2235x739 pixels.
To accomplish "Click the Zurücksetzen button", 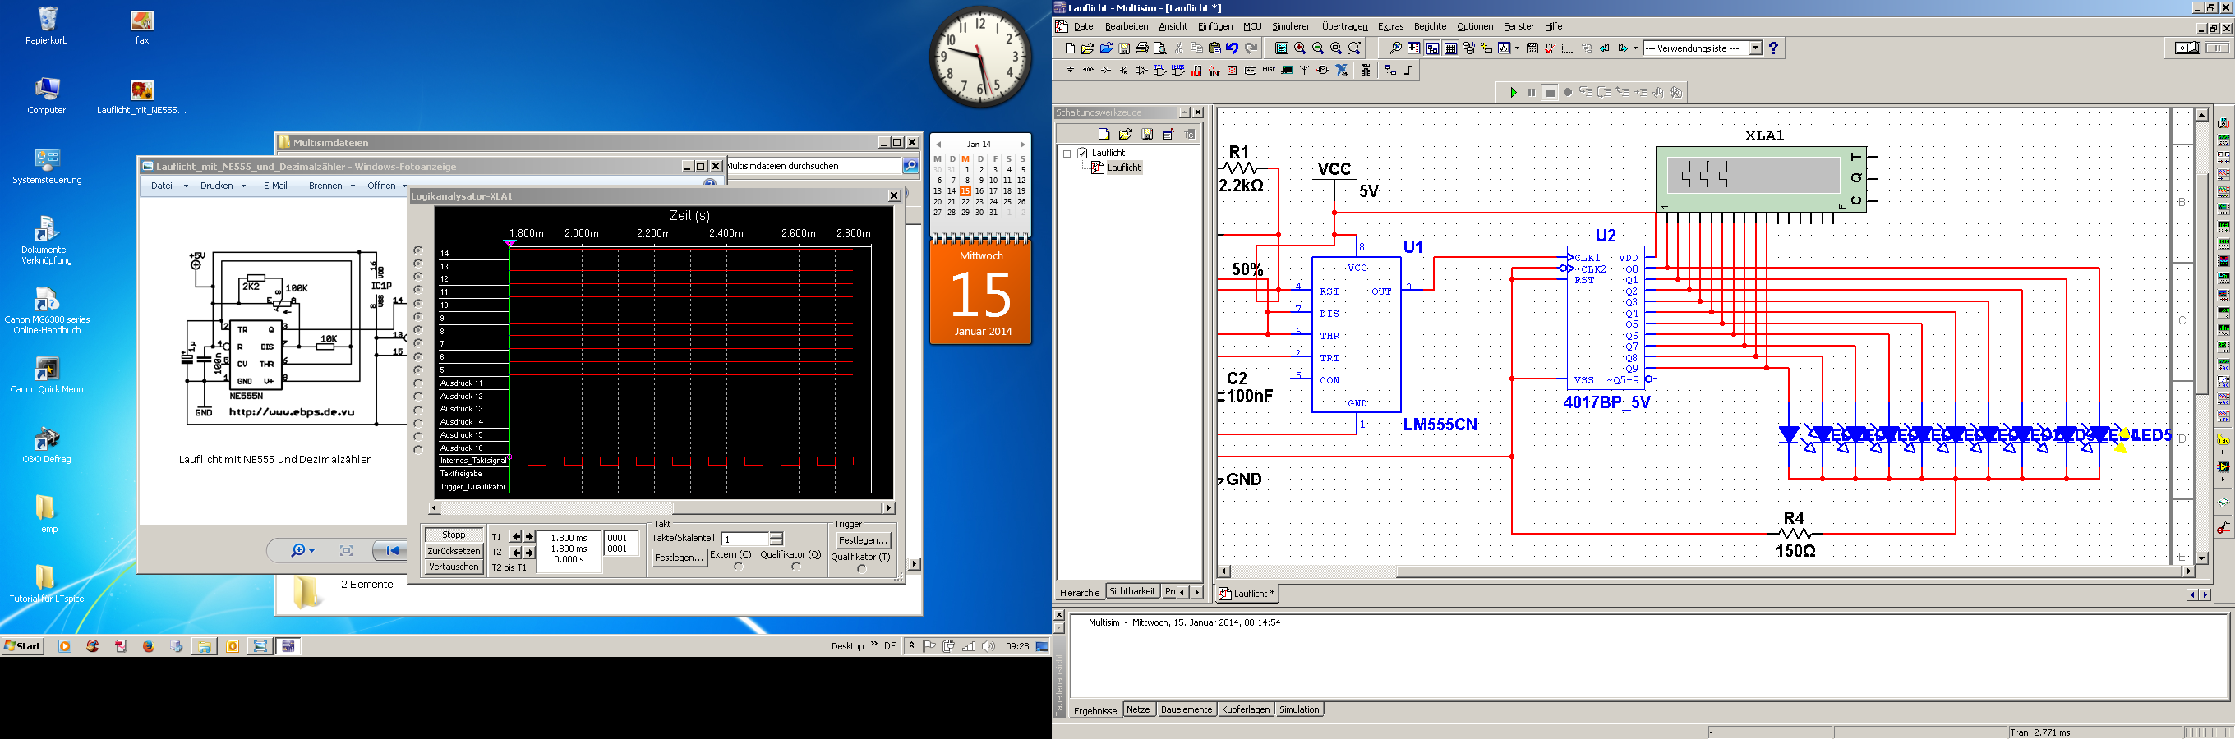I will click(454, 551).
